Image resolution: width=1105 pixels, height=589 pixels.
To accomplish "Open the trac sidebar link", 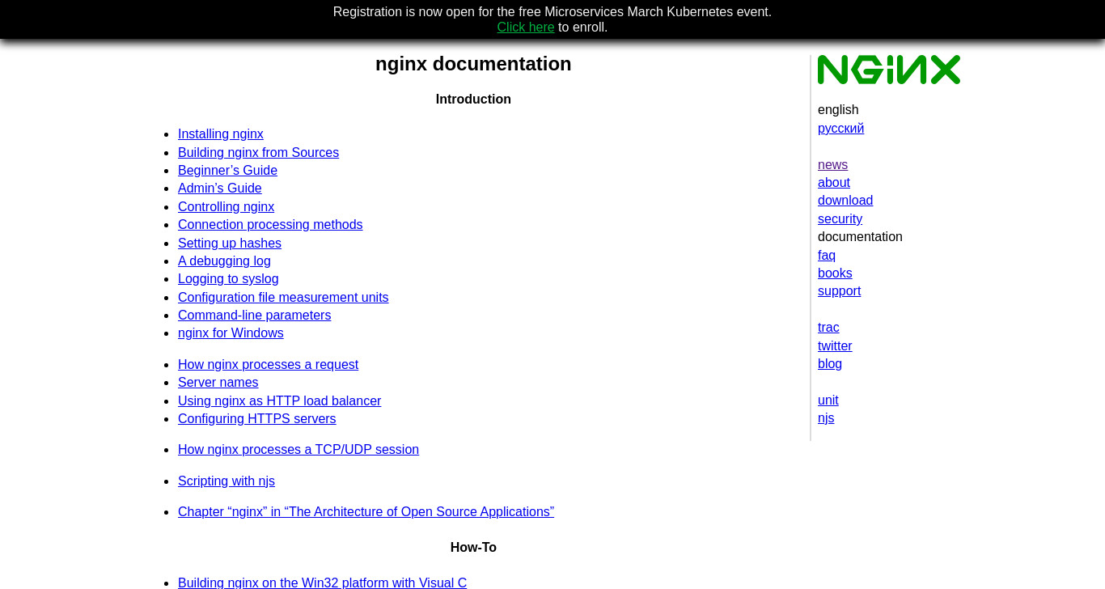I will (x=828, y=328).
